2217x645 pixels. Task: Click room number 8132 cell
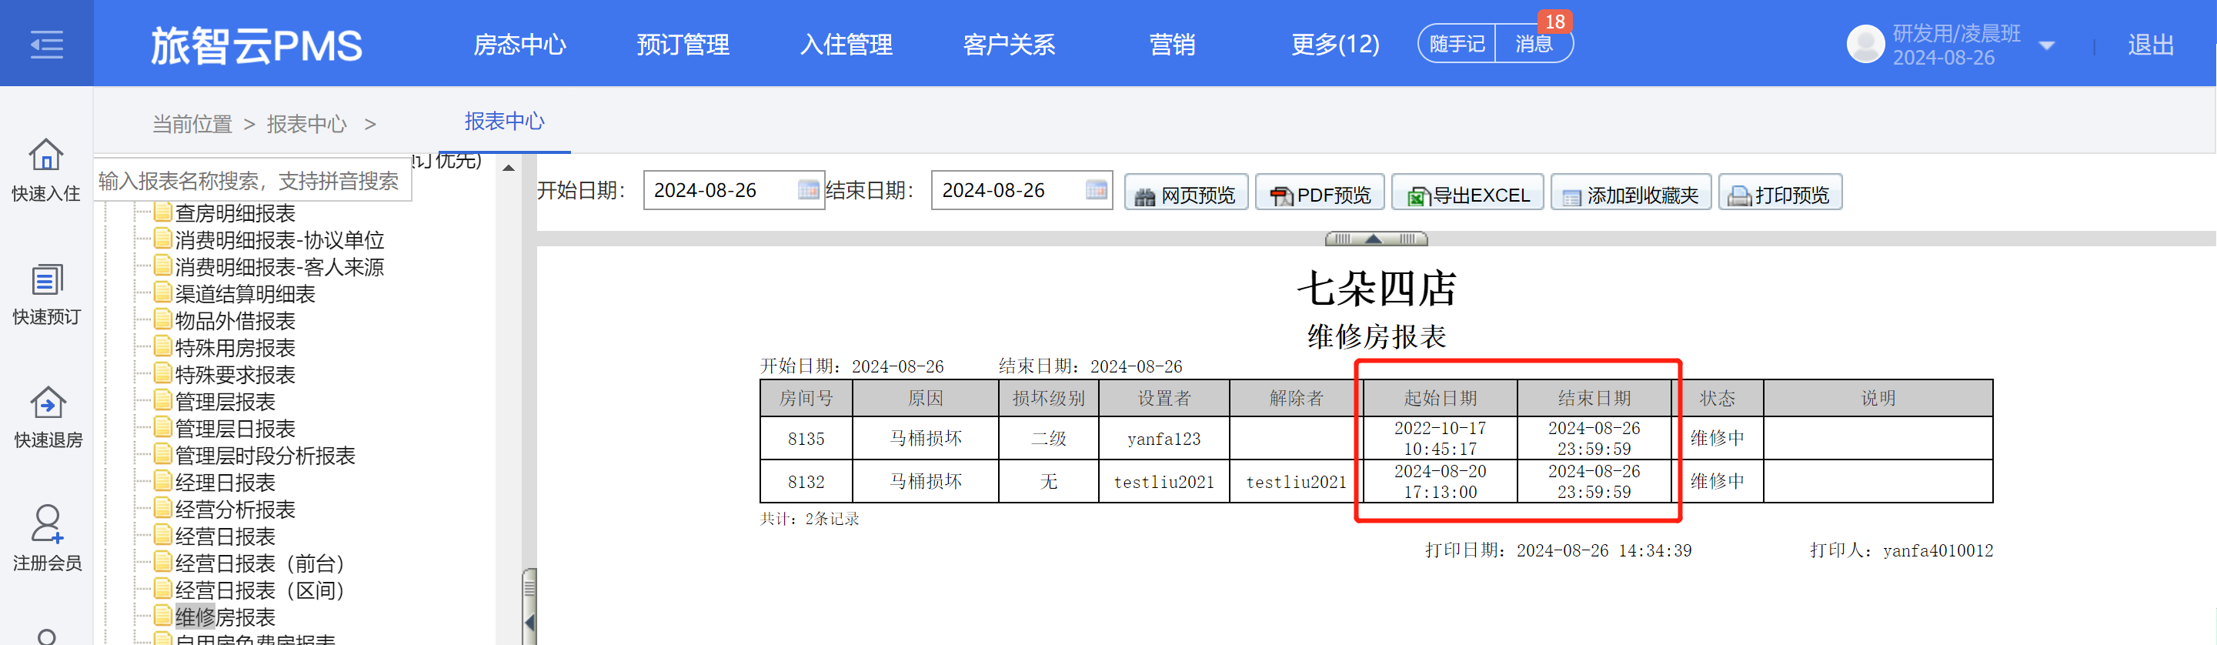tap(806, 481)
